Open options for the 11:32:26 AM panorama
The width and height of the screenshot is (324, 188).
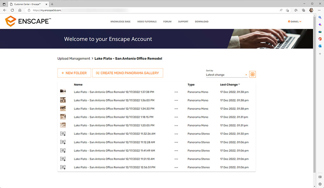pos(176,134)
